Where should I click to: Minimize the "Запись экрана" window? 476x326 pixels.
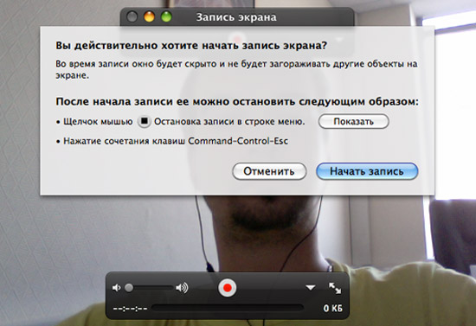click(x=149, y=16)
